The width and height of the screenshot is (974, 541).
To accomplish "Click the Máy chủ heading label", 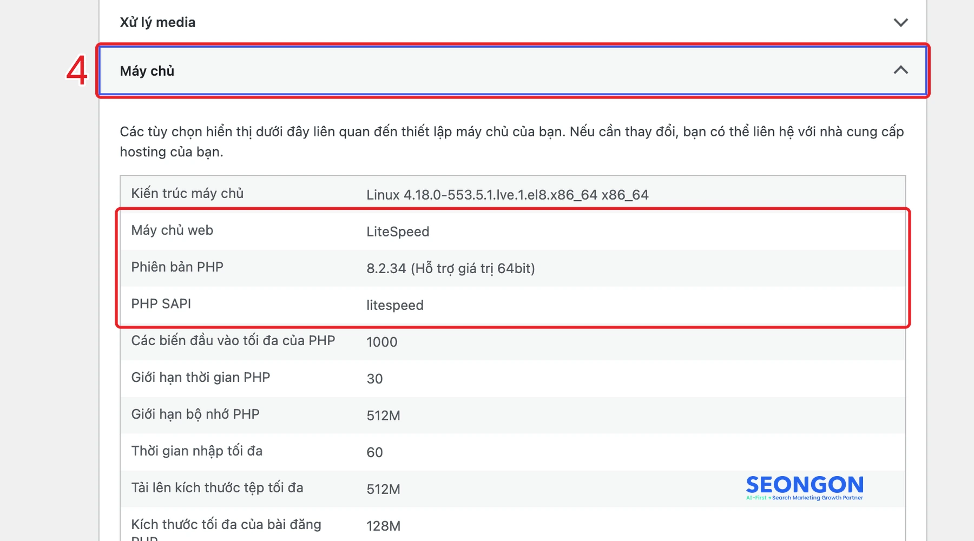I will click(x=147, y=71).
